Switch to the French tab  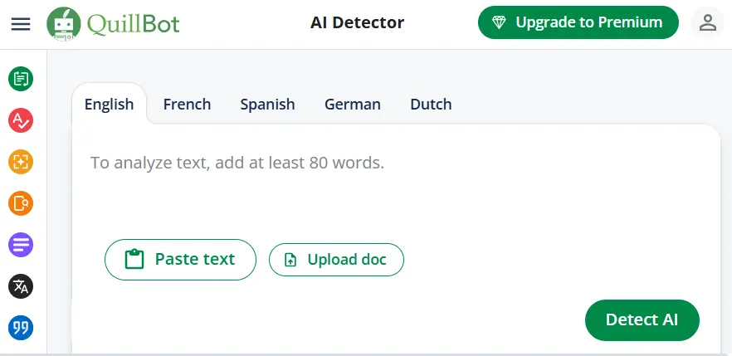pos(188,104)
